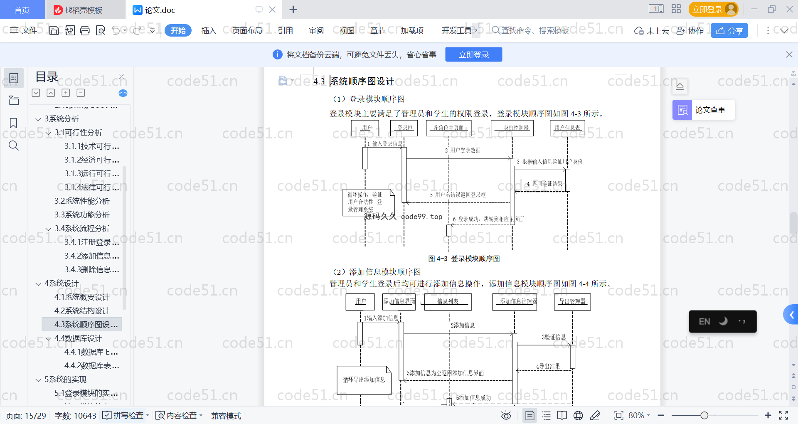Click the orange login button in title bar
Image resolution: width=798 pixels, height=424 pixels.
point(714,9)
